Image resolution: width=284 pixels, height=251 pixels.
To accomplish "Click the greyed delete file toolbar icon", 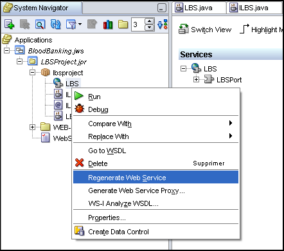I will pyautogui.click(x=24, y=24).
